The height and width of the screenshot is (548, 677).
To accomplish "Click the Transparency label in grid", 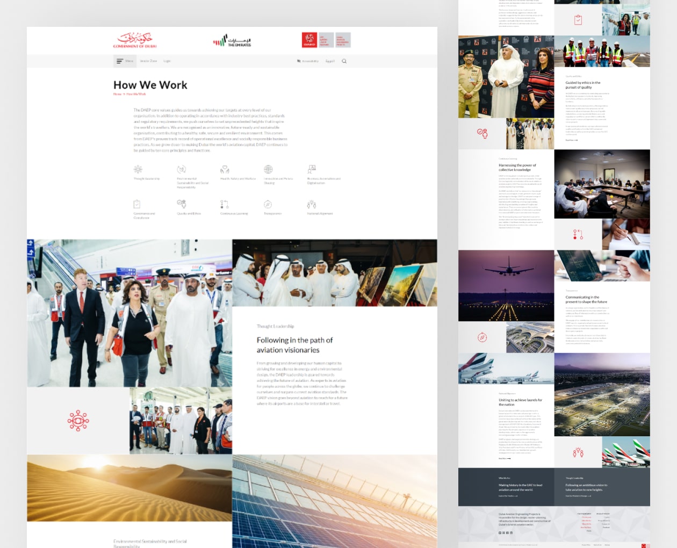I will (x=272, y=214).
